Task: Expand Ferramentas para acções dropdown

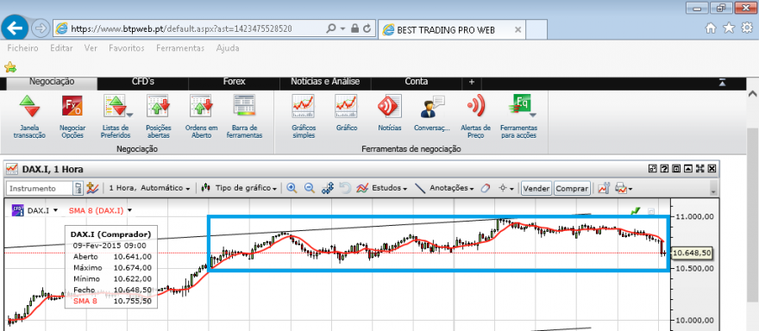Action: click(x=533, y=116)
